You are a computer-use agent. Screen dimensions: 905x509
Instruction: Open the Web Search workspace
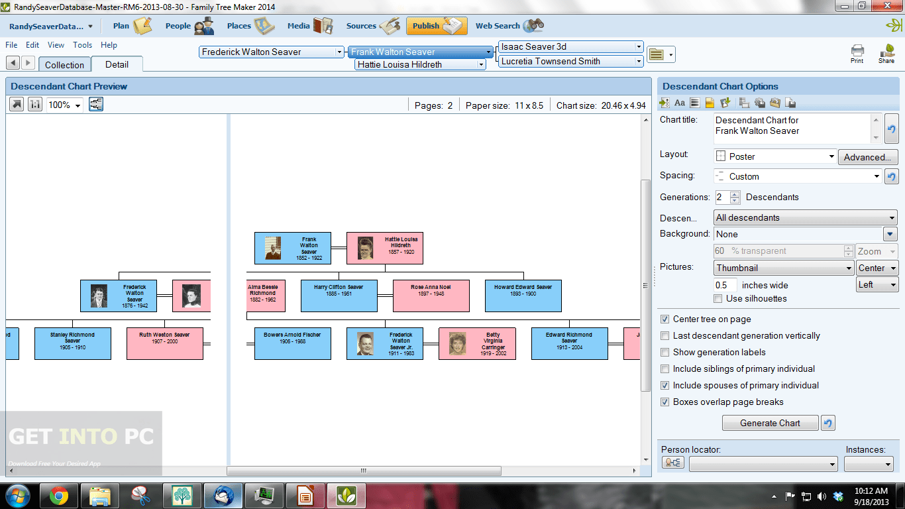[x=509, y=26]
